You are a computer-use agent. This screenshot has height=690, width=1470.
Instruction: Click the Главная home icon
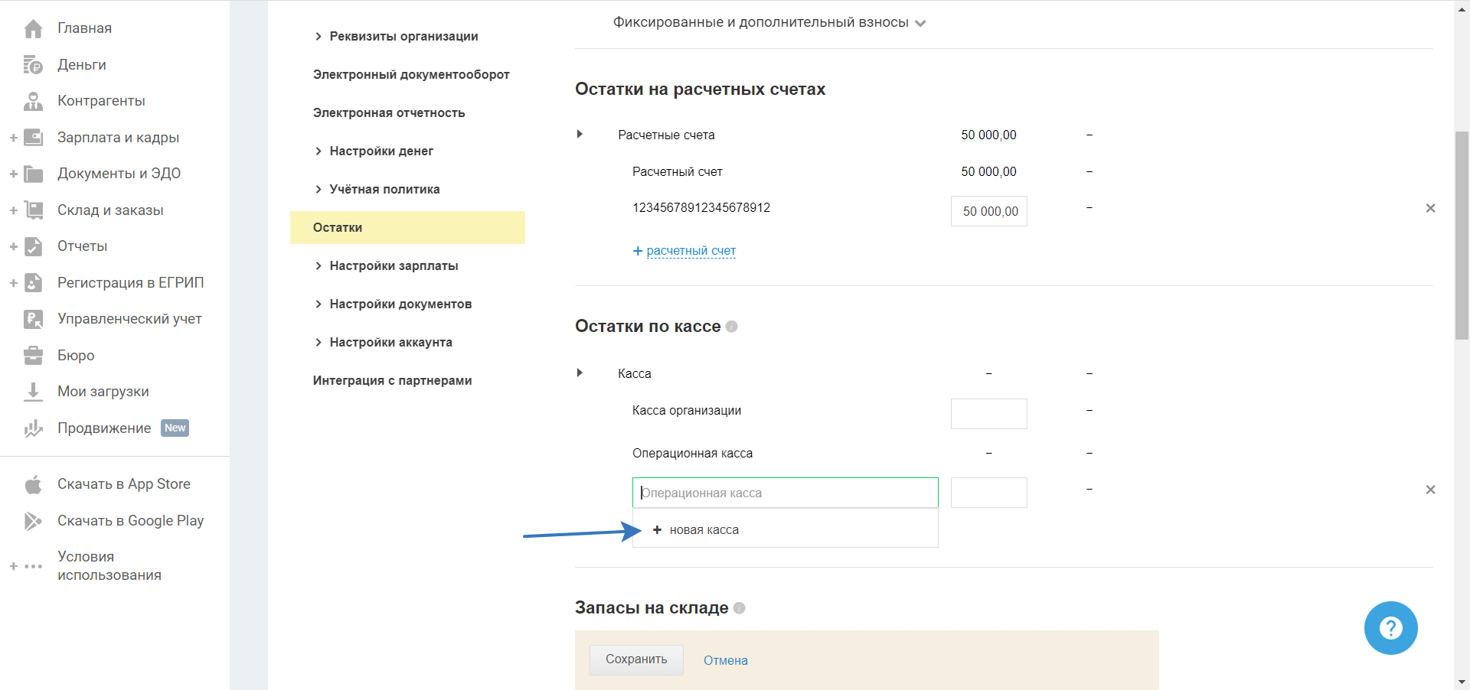coord(33,29)
